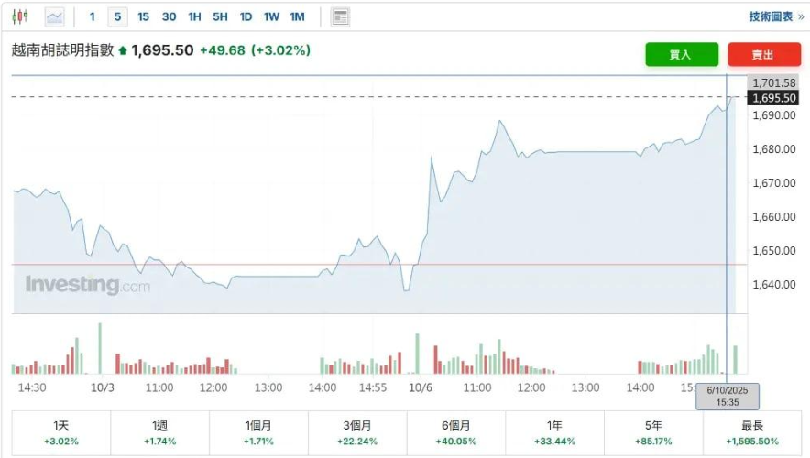
Task: Open the news table icon in toolbar
Action: (341, 16)
